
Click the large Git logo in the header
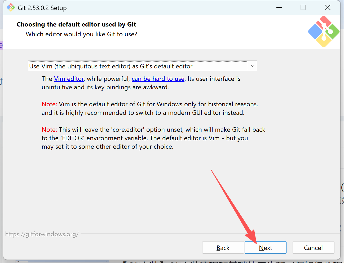(324, 32)
